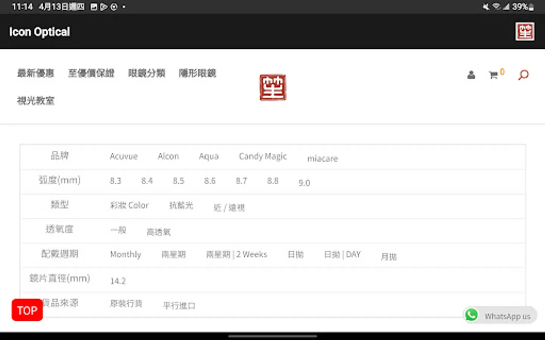
Task: Select base curve 8.8
Action: tap(272, 181)
